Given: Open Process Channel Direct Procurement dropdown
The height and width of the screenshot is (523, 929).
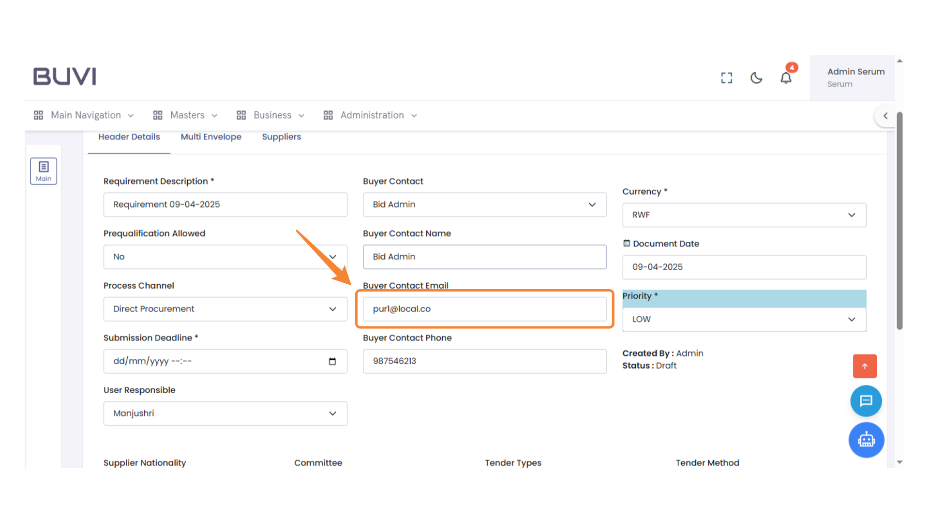Looking at the screenshot, I should (x=225, y=309).
